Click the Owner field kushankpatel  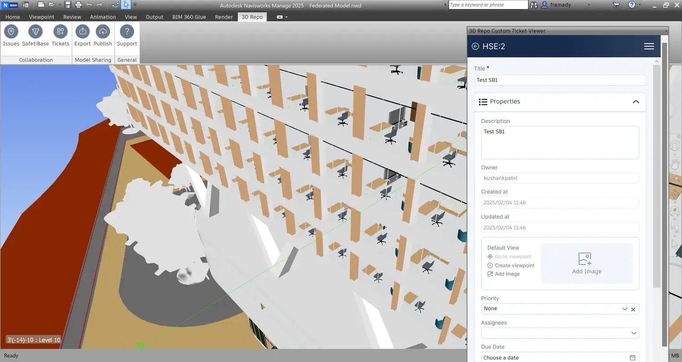click(560, 178)
